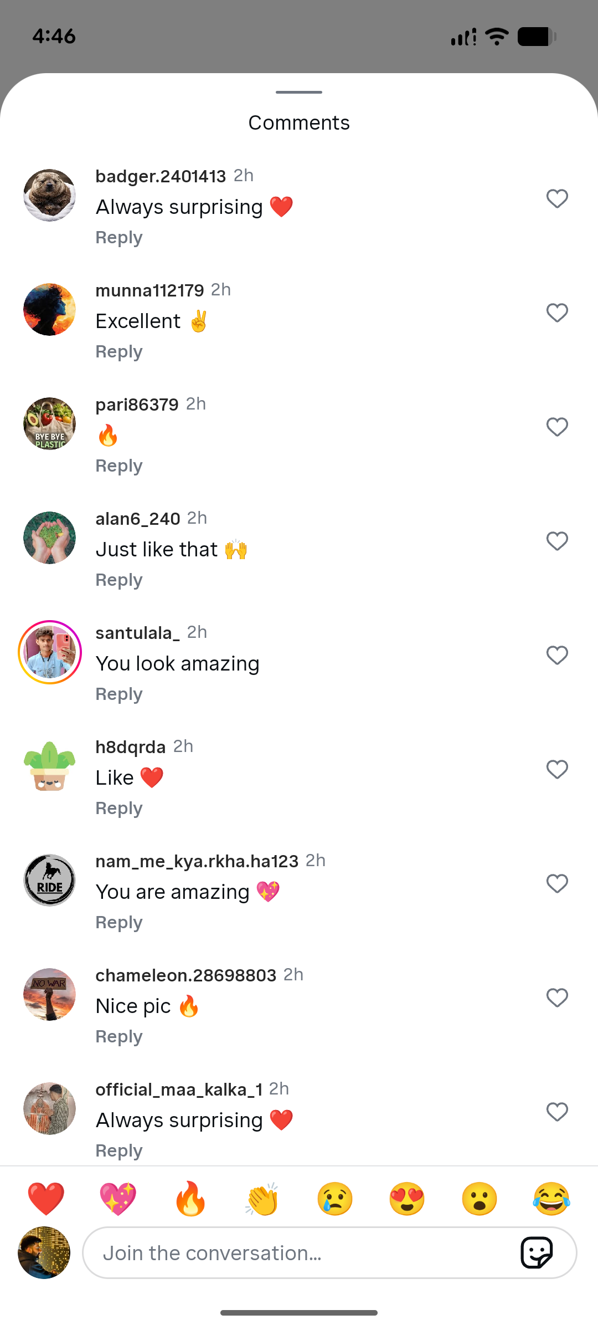
Task: Insert the fire quick emoji
Action: coord(190,1198)
